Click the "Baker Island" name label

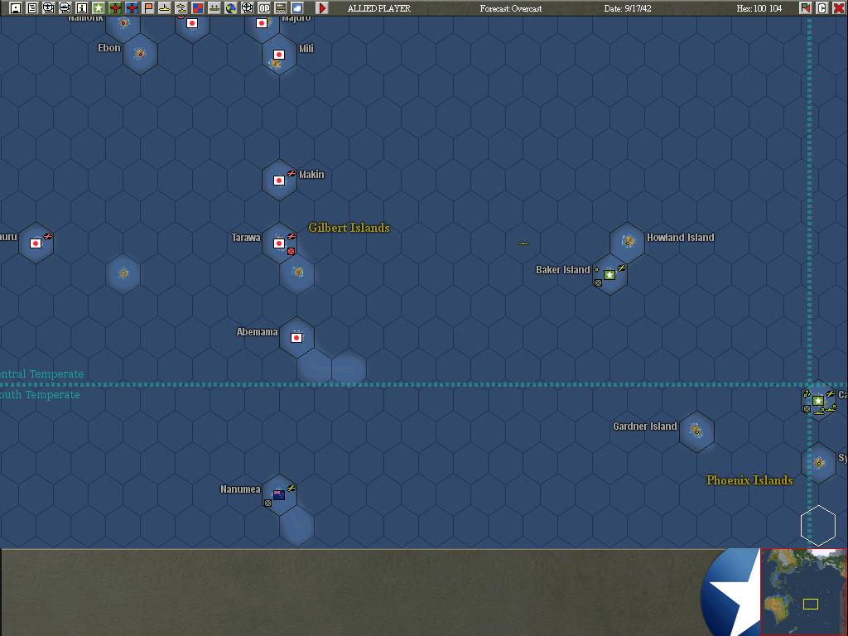(x=562, y=270)
